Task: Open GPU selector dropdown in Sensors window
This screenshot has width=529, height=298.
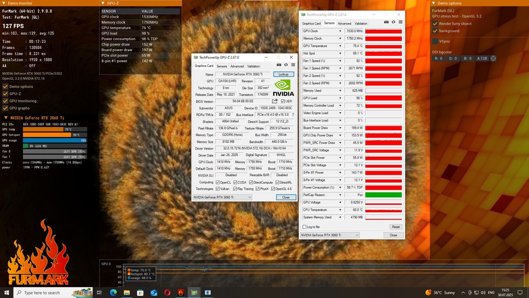Action: (330, 235)
